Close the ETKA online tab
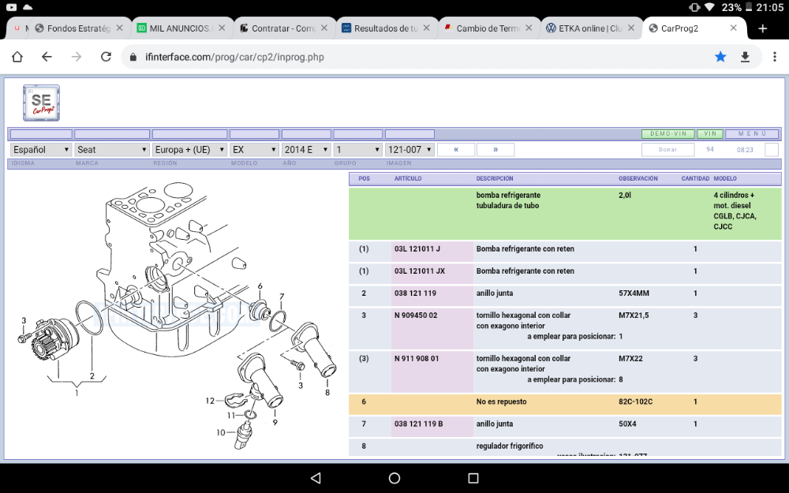The height and width of the screenshot is (493, 789). coord(631,28)
